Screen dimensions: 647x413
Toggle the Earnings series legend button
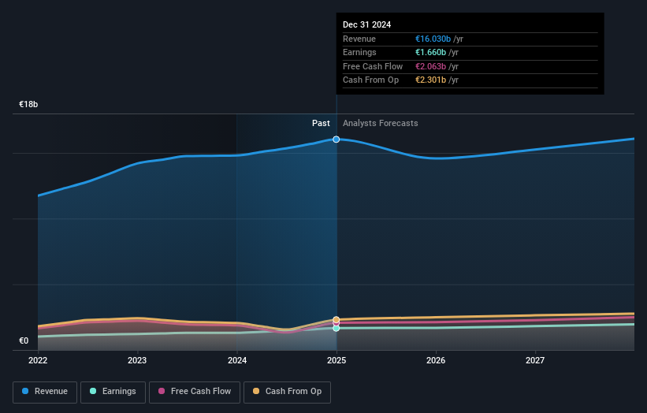(113, 392)
